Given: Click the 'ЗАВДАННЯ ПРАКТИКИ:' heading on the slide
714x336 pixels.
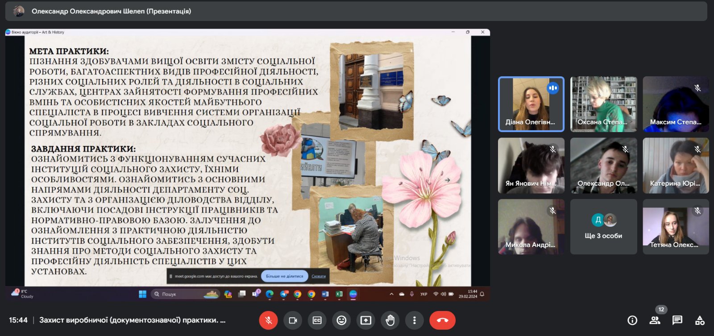Looking at the screenshot, I should (x=83, y=149).
